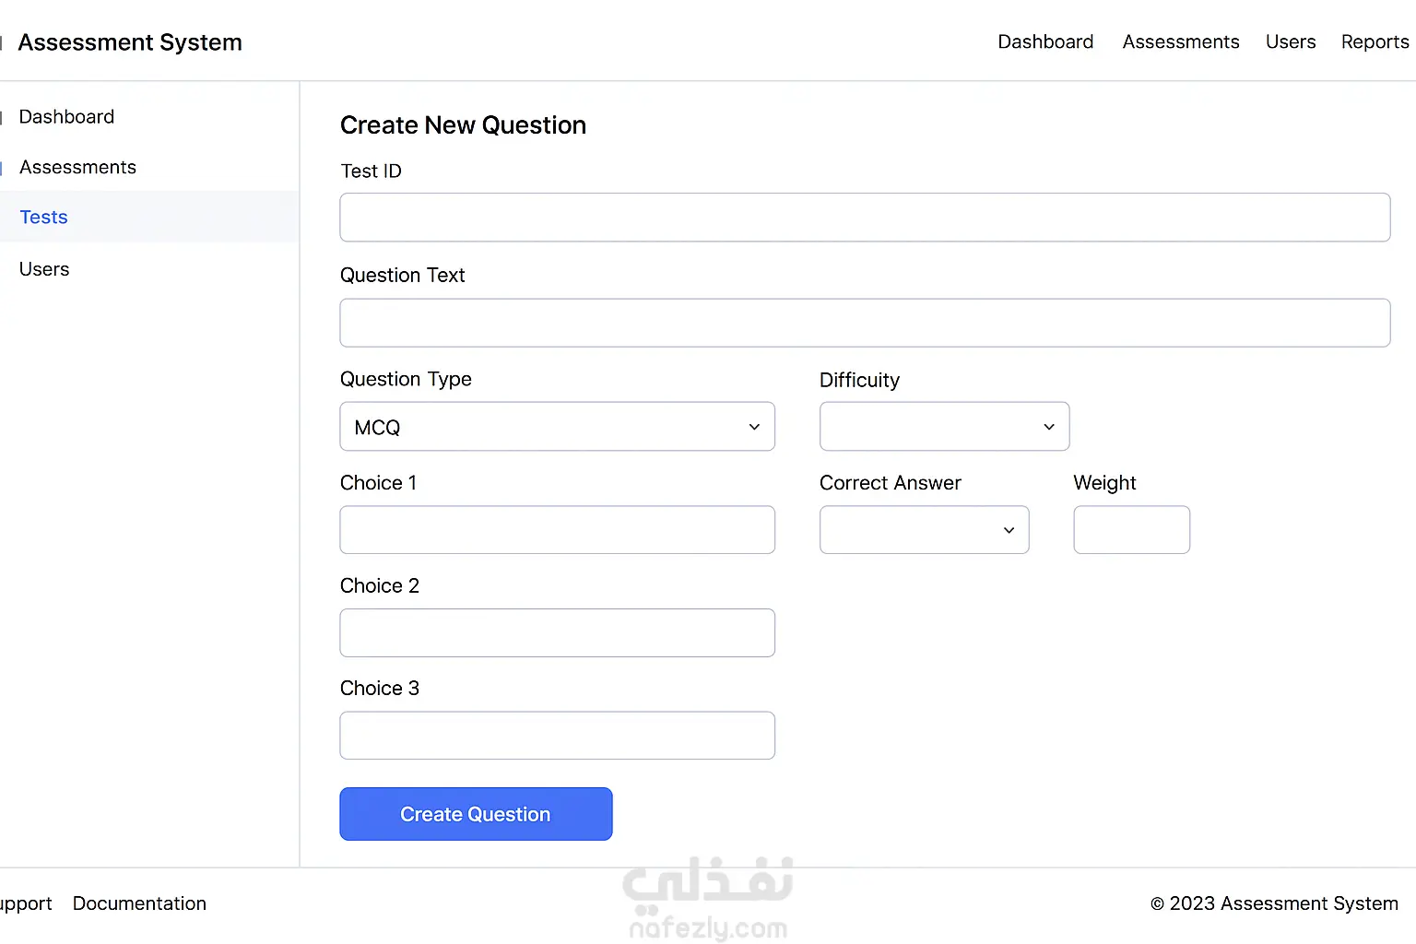Open Tests in the sidebar
The width and height of the screenshot is (1416, 944).
click(x=43, y=218)
